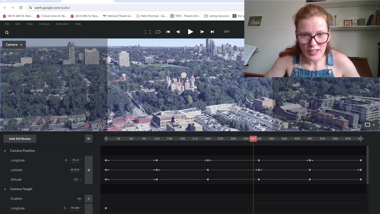The height and width of the screenshot is (214, 380).
Task: Edit longitude multiplier value 0 in Camera Position
Action: 66,160
